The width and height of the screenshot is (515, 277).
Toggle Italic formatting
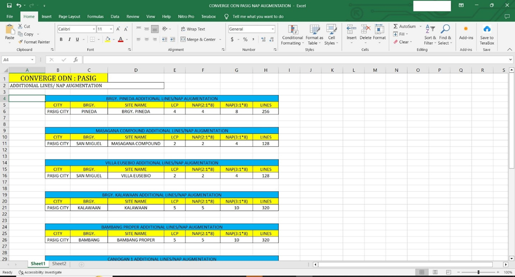pos(69,39)
